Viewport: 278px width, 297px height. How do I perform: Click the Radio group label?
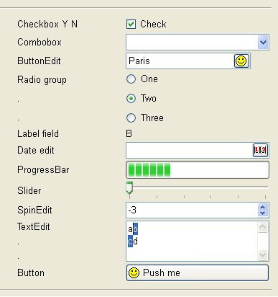pyautogui.click(x=42, y=80)
